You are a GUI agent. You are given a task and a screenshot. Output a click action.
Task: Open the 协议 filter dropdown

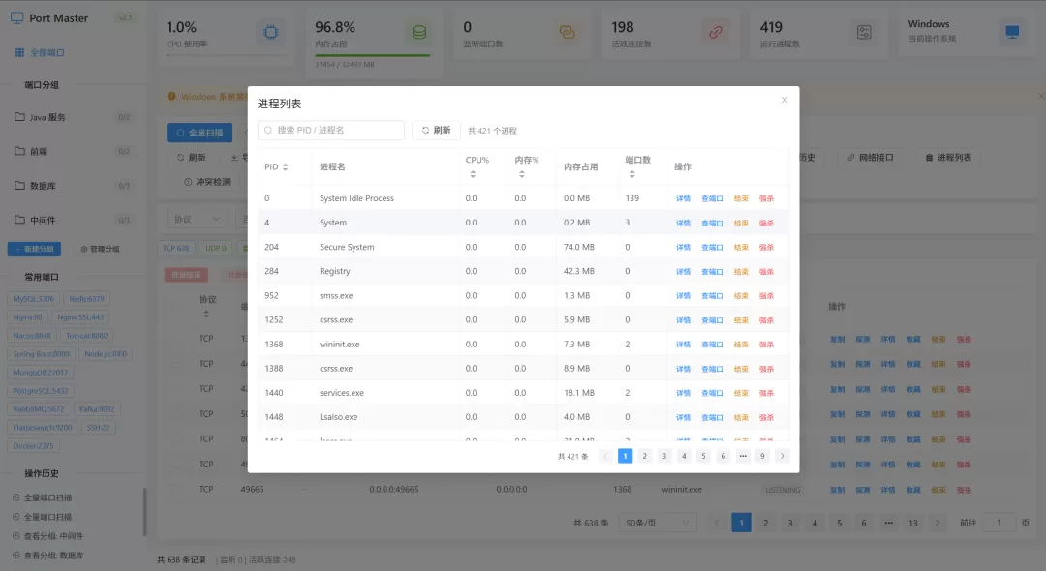pos(197,219)
